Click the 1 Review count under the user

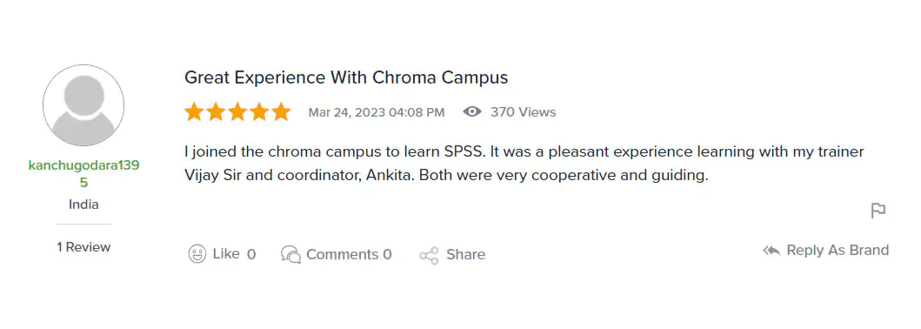click(x=83, y=247)
